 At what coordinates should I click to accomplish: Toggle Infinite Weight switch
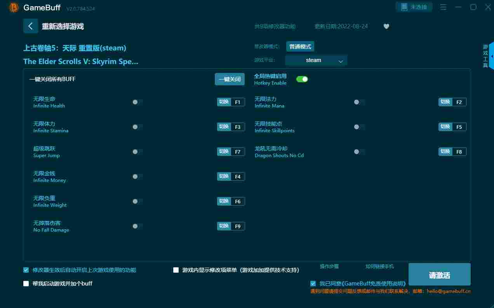click(137, 201)
